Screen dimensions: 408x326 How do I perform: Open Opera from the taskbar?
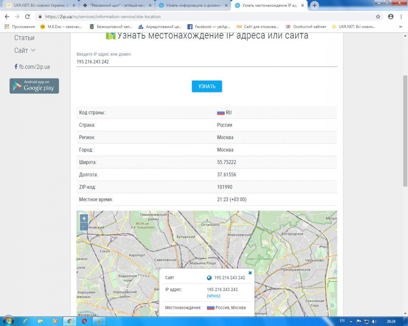coord(84,321)
